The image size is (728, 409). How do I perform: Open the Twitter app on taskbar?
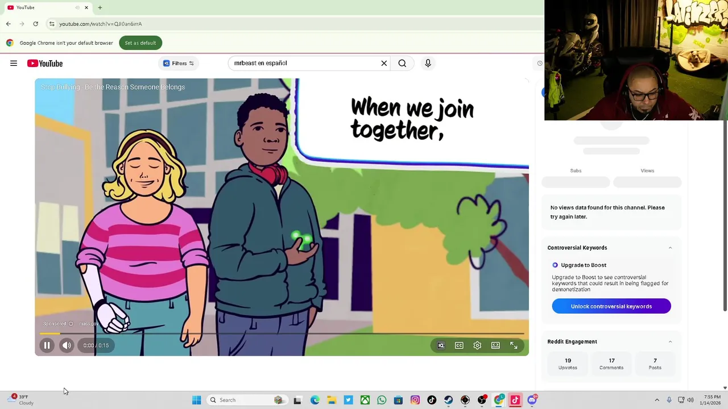click(x=348, y=400)
